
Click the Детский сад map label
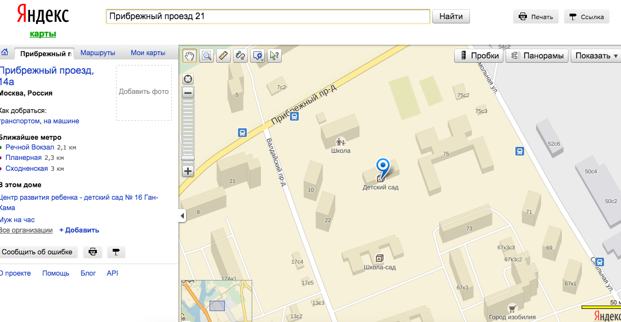381,188
